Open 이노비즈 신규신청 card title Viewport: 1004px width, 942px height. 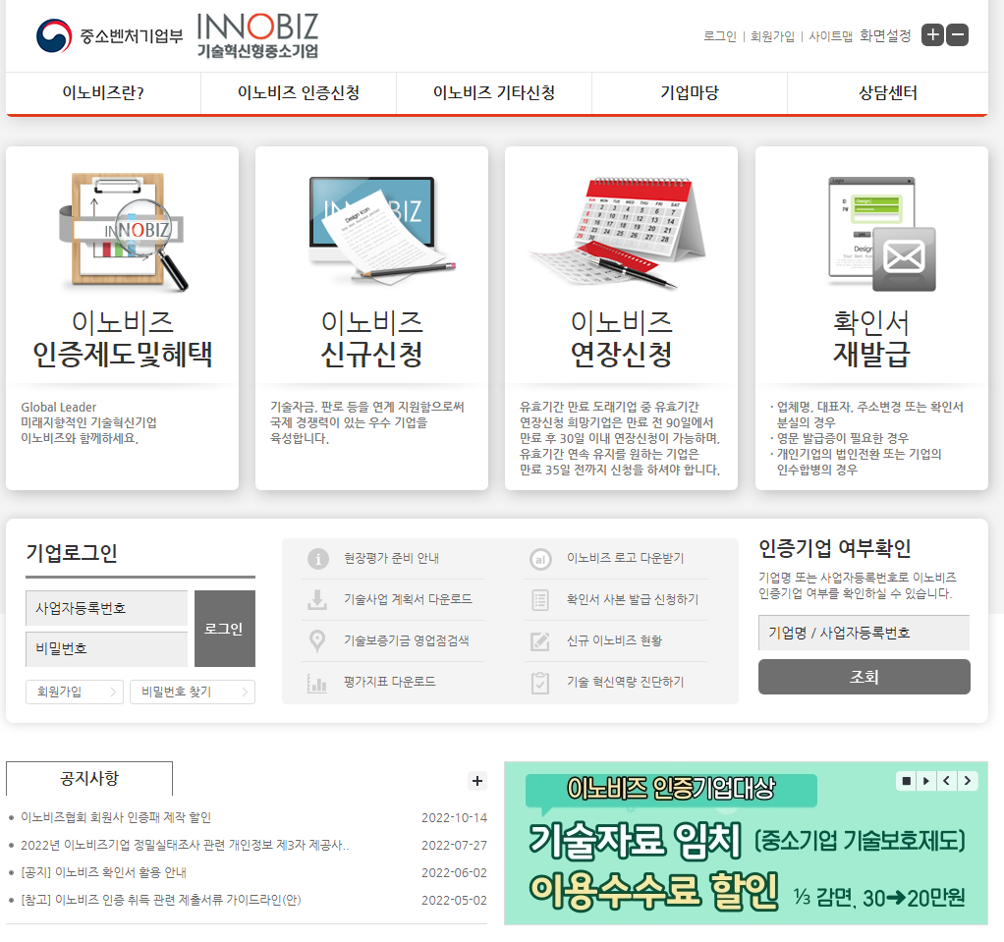[371, 338]
